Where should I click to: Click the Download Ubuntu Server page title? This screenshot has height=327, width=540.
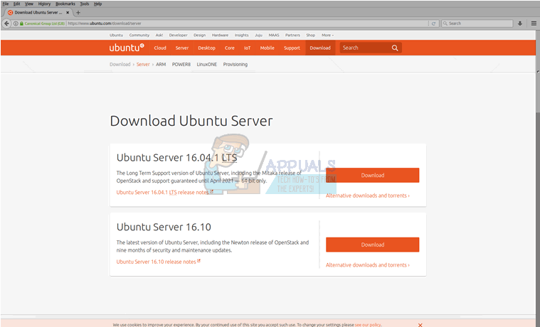pos(191,121)
